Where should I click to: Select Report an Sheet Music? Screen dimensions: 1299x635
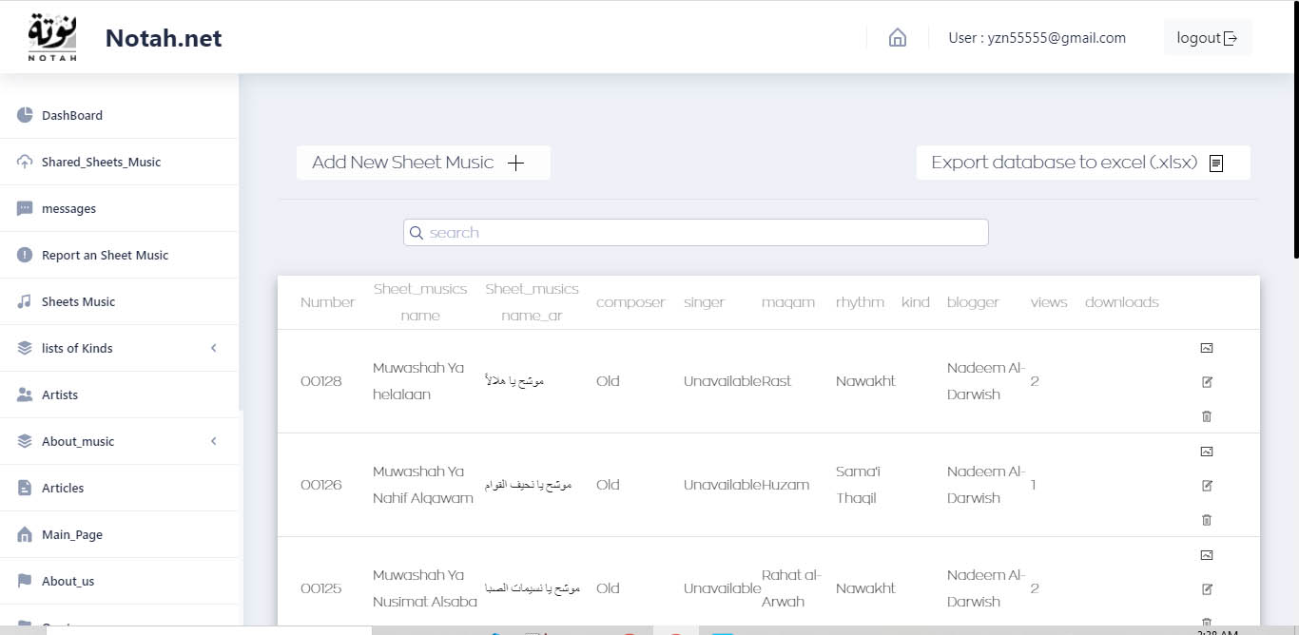(105, 256)
